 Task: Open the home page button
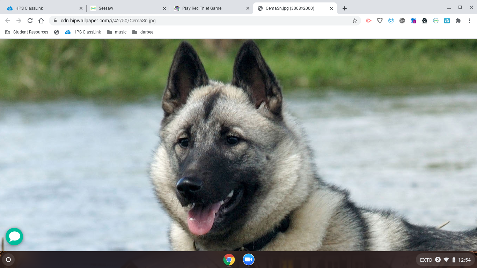pyautogui.click(x=41, y=21)
